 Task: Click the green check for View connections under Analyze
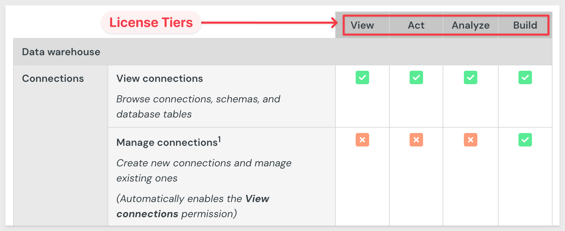(471, 77)
